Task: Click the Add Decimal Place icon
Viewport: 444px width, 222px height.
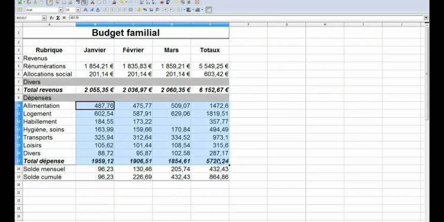Action: 151,9
